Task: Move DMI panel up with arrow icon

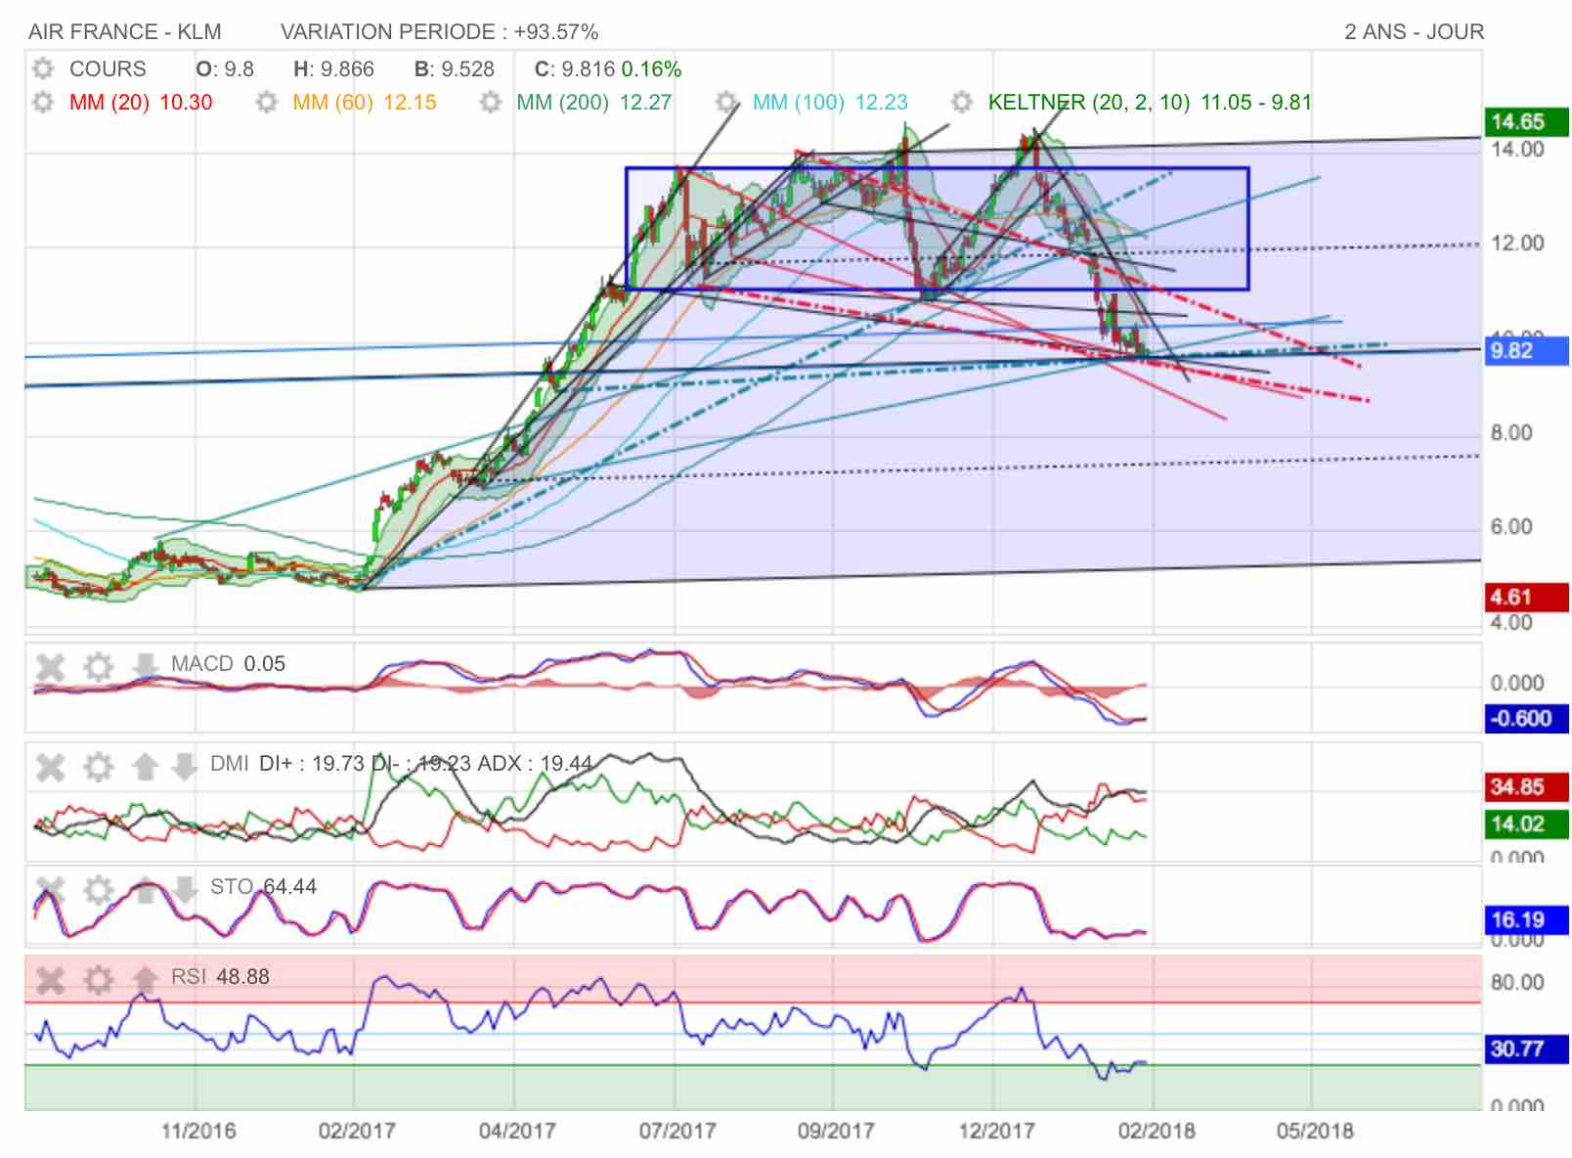Action: [x=145, y=766]
